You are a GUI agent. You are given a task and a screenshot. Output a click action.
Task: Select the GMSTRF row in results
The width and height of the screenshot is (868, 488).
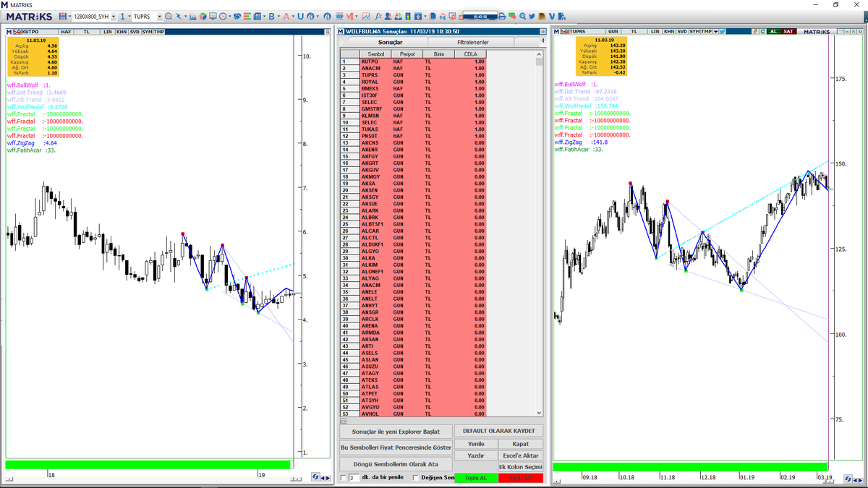(x=413, y=109)
